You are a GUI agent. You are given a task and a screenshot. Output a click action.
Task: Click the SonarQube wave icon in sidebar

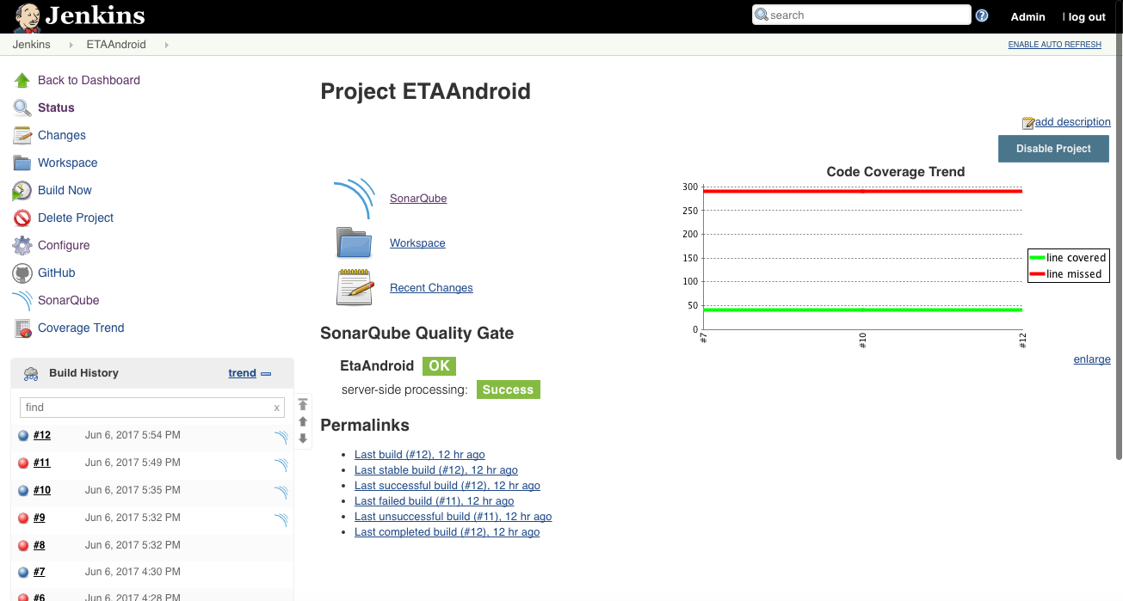point(22,300)
